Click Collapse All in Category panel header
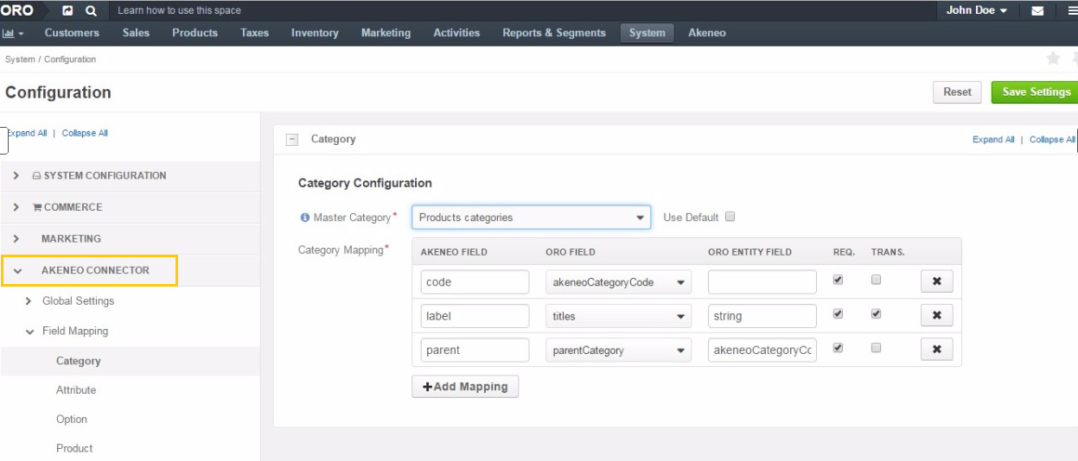Viewport: 1078px width, 461px height. coord(1053,139)
